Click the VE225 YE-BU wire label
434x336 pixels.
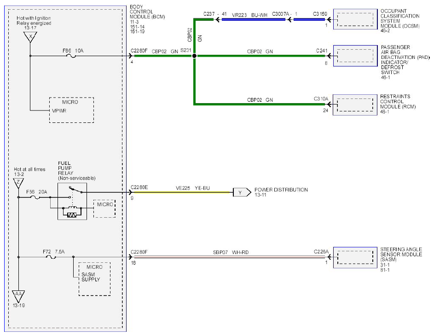(193, 188)
